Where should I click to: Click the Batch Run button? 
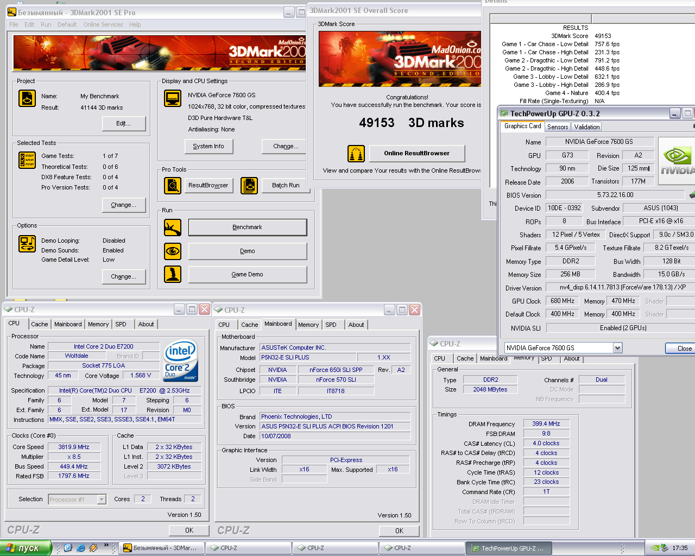[286, 185]
